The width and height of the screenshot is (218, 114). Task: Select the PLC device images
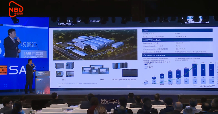click(65, 70)
